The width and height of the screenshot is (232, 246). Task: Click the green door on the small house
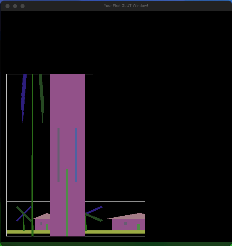click(47, 227)
